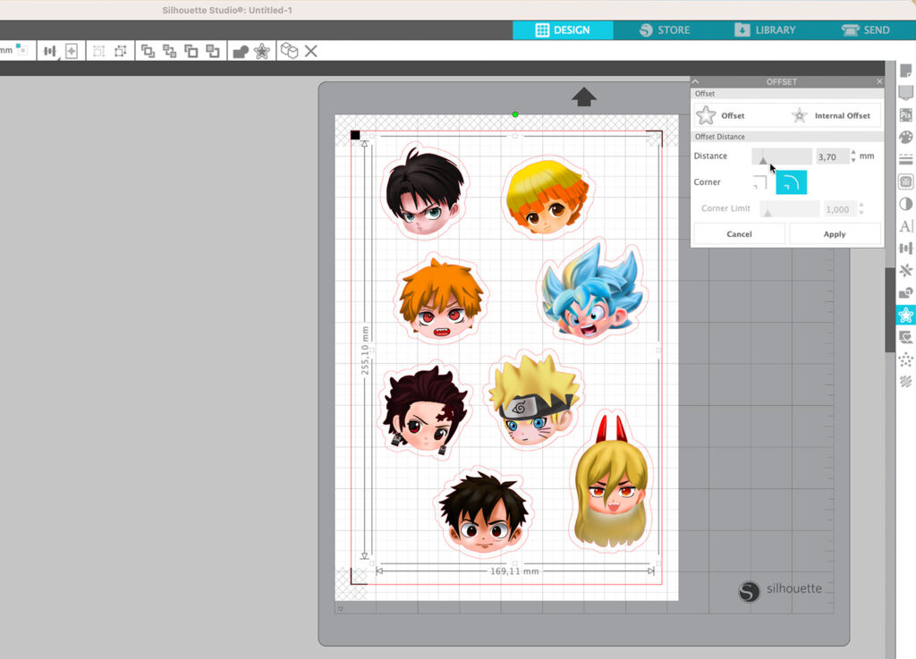Click the Weld shapes toolbar icon

coord(240,51)
